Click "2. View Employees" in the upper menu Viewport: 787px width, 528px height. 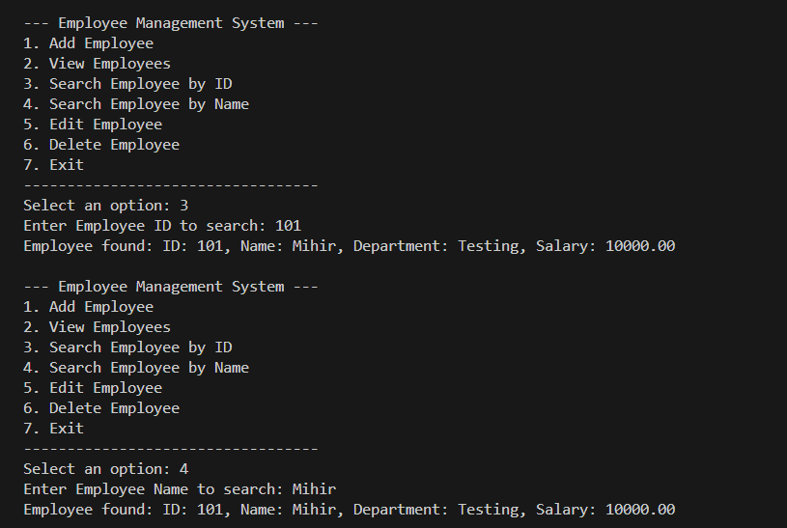pos(97,64)
